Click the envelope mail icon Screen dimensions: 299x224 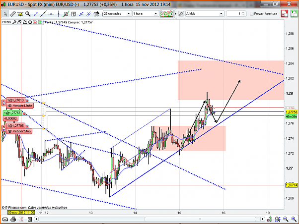pos(5,219)
